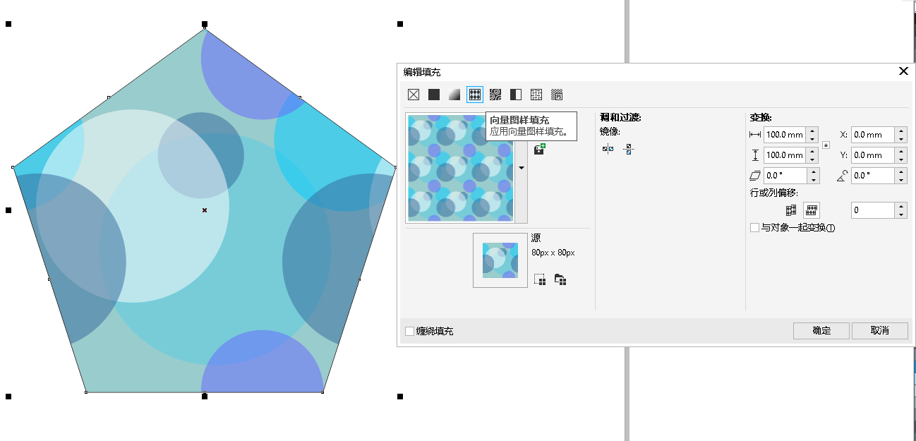The height and width of the screenshot is (441, 916).
Task: Open a pattern from folder source
Action: pyautogui.click(x=560, y=279)
